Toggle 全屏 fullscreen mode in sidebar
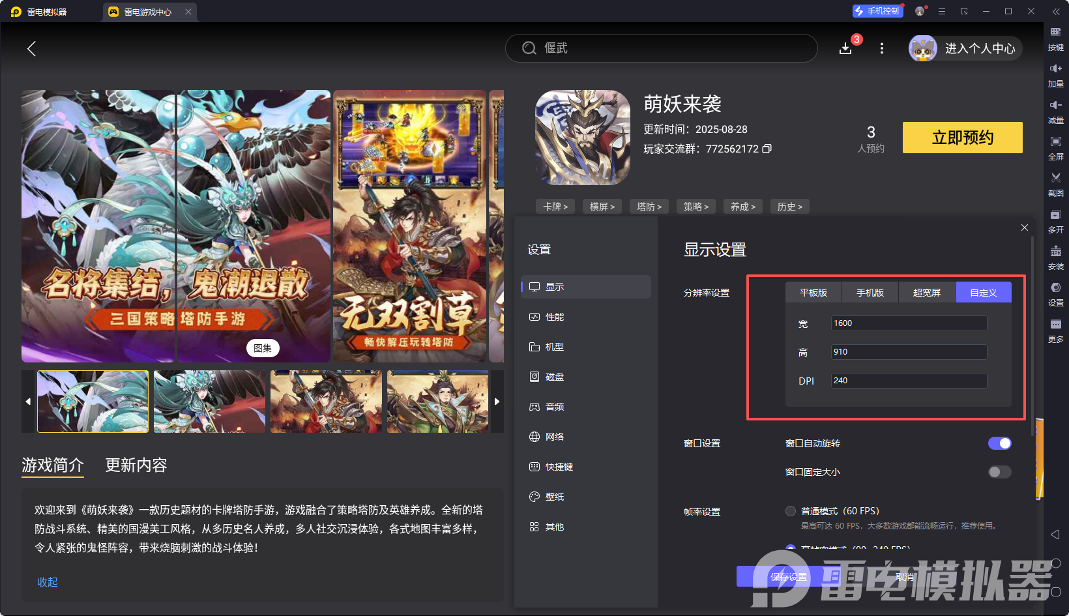Screen dimensions: 1069x616 tap(1056, 147)
